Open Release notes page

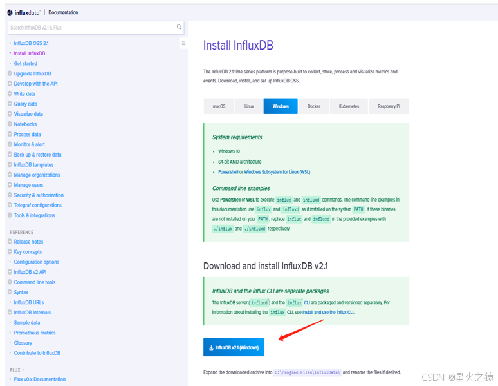coord(28,242)
